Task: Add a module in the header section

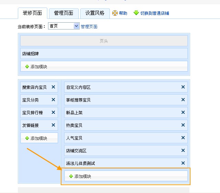Action: click(x=36, y=67)
